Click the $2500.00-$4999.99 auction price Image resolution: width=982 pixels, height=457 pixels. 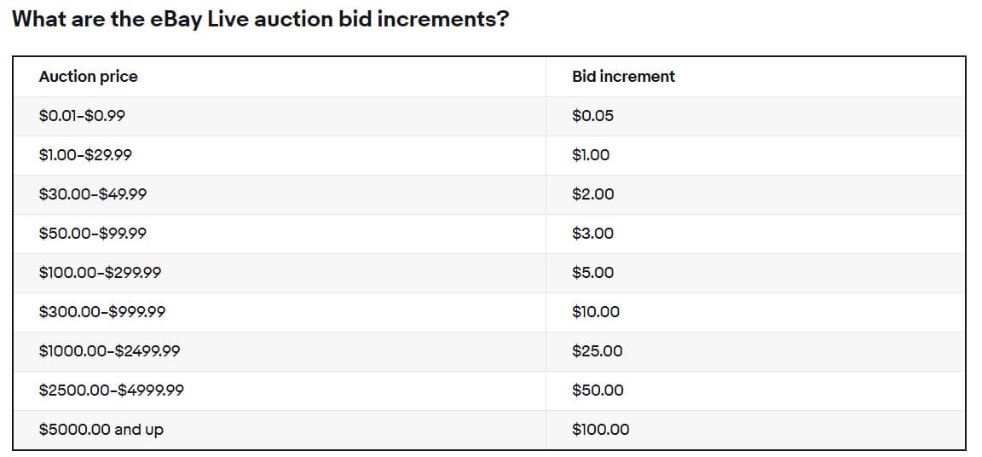[x=111, y=390]
